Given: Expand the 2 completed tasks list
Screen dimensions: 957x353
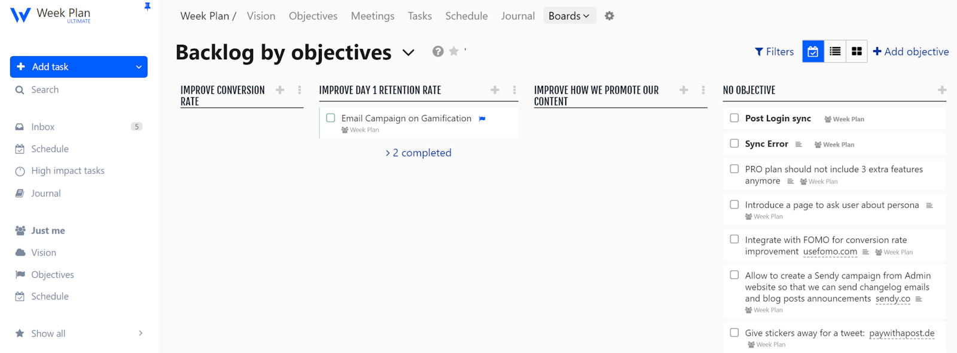Looking at the screenshot, I should [x=419, y=153].
